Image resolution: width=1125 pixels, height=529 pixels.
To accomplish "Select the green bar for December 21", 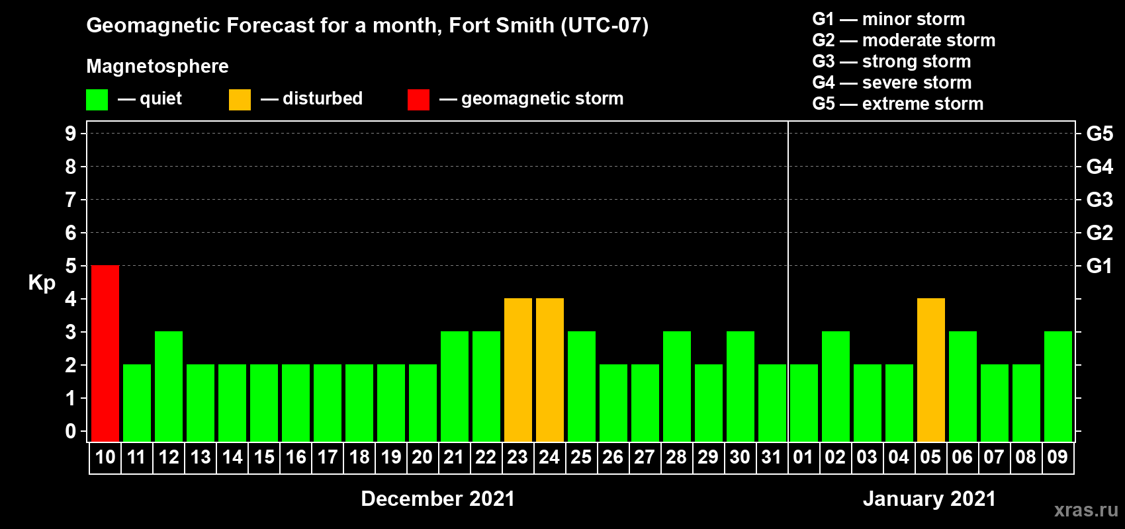I will (455, 386).
